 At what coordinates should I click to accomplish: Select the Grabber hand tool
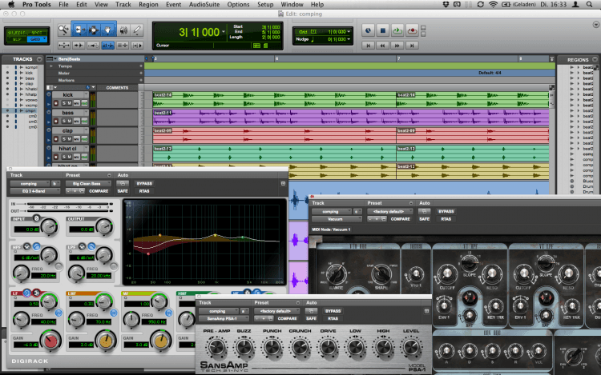click(x=107, y=30)
